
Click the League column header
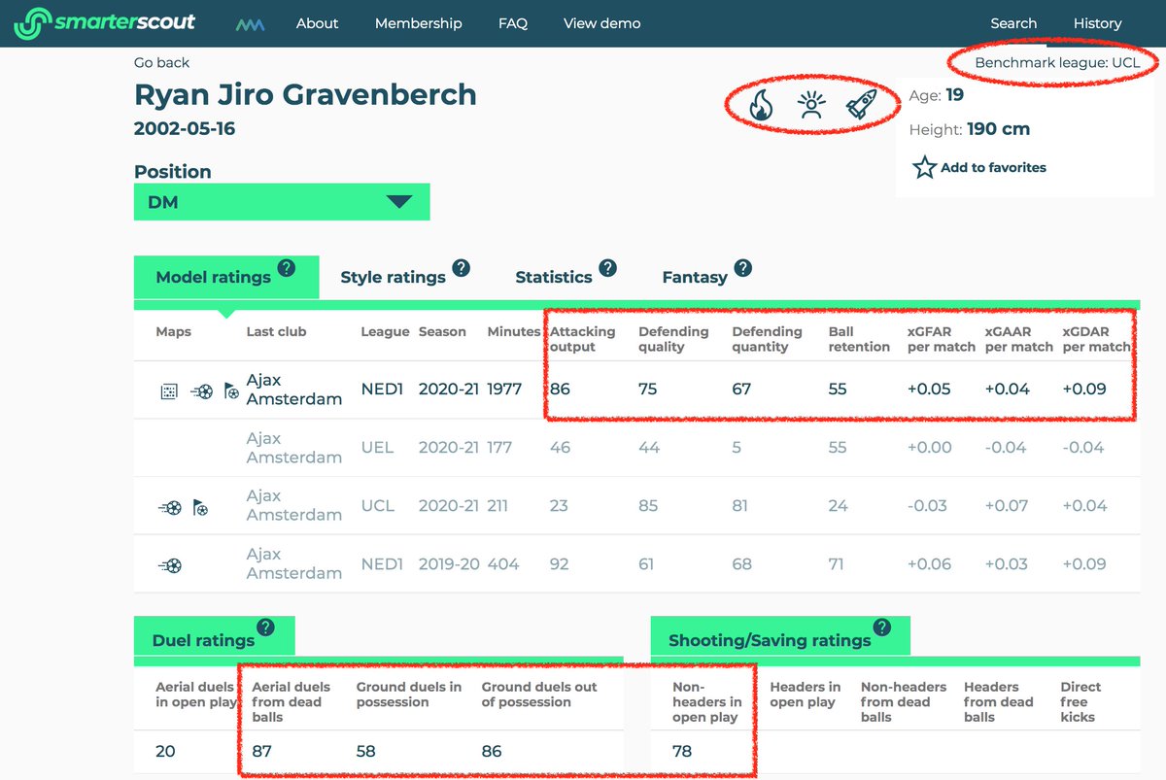(x=385, y=331)
